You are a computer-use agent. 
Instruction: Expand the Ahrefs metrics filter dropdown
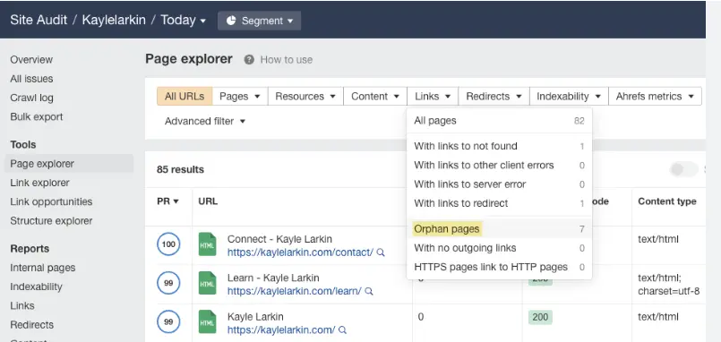656,96
